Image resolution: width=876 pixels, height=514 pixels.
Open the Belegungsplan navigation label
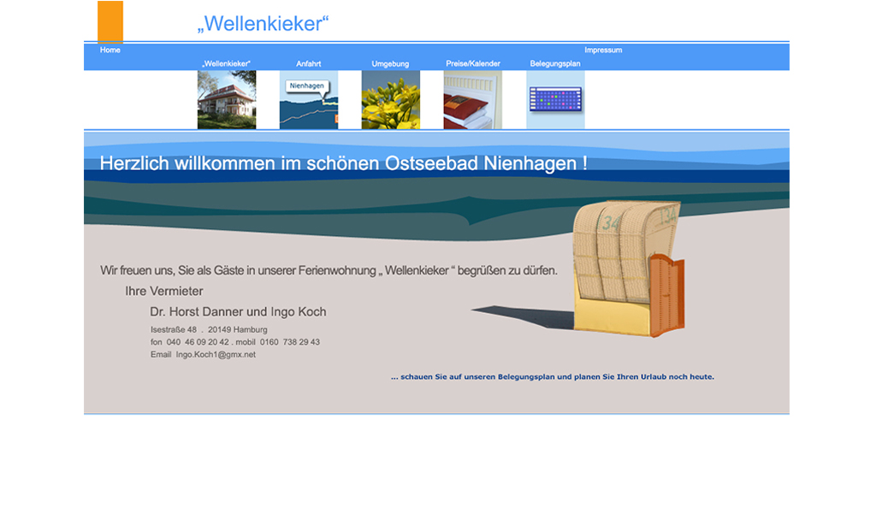(555, 64)
